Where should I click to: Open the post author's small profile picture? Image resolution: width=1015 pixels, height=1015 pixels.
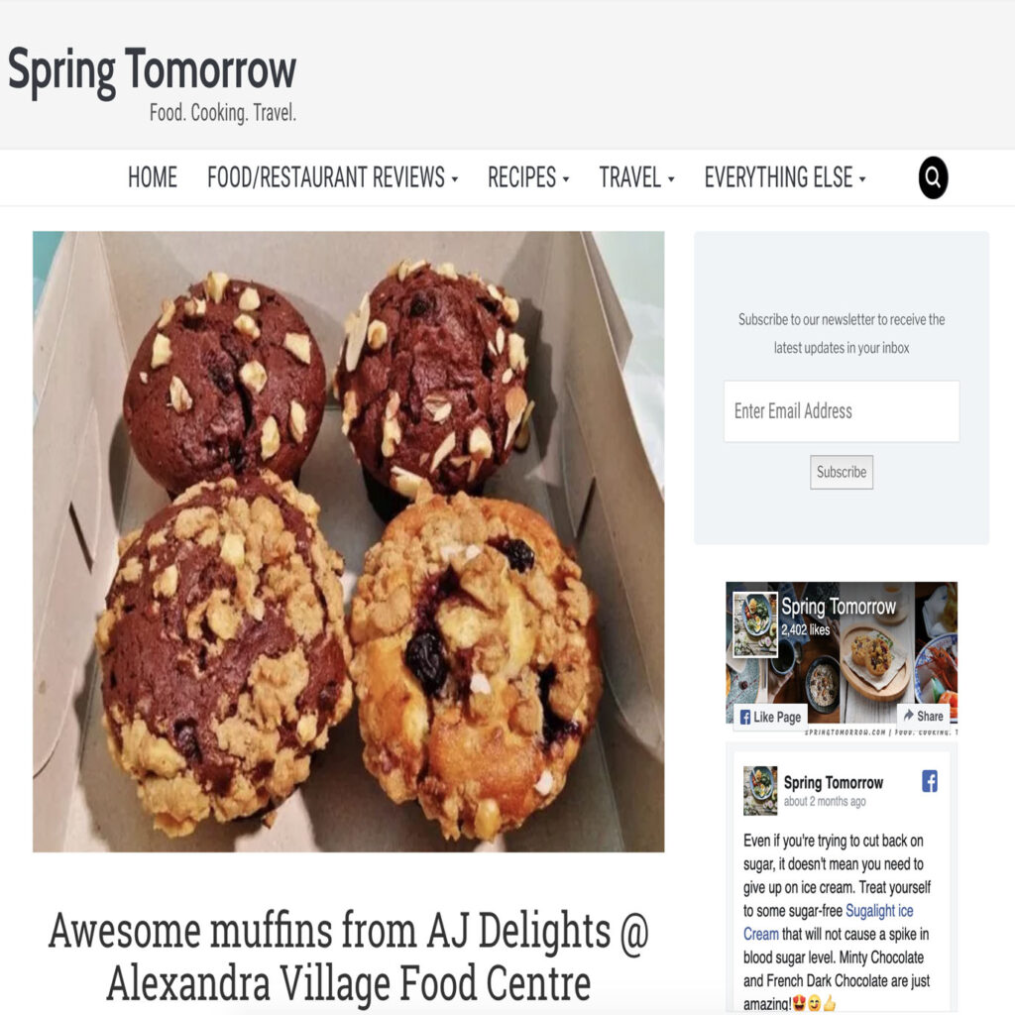[760, 790]
